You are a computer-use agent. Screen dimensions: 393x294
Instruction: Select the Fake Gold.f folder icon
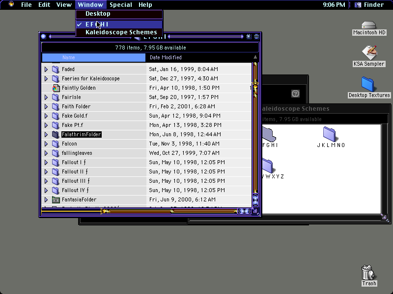[x=56, y=116]
